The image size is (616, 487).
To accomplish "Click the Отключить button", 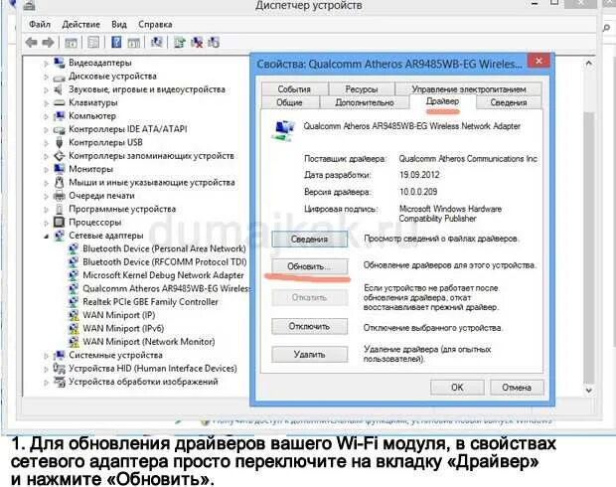I will 310,326.
